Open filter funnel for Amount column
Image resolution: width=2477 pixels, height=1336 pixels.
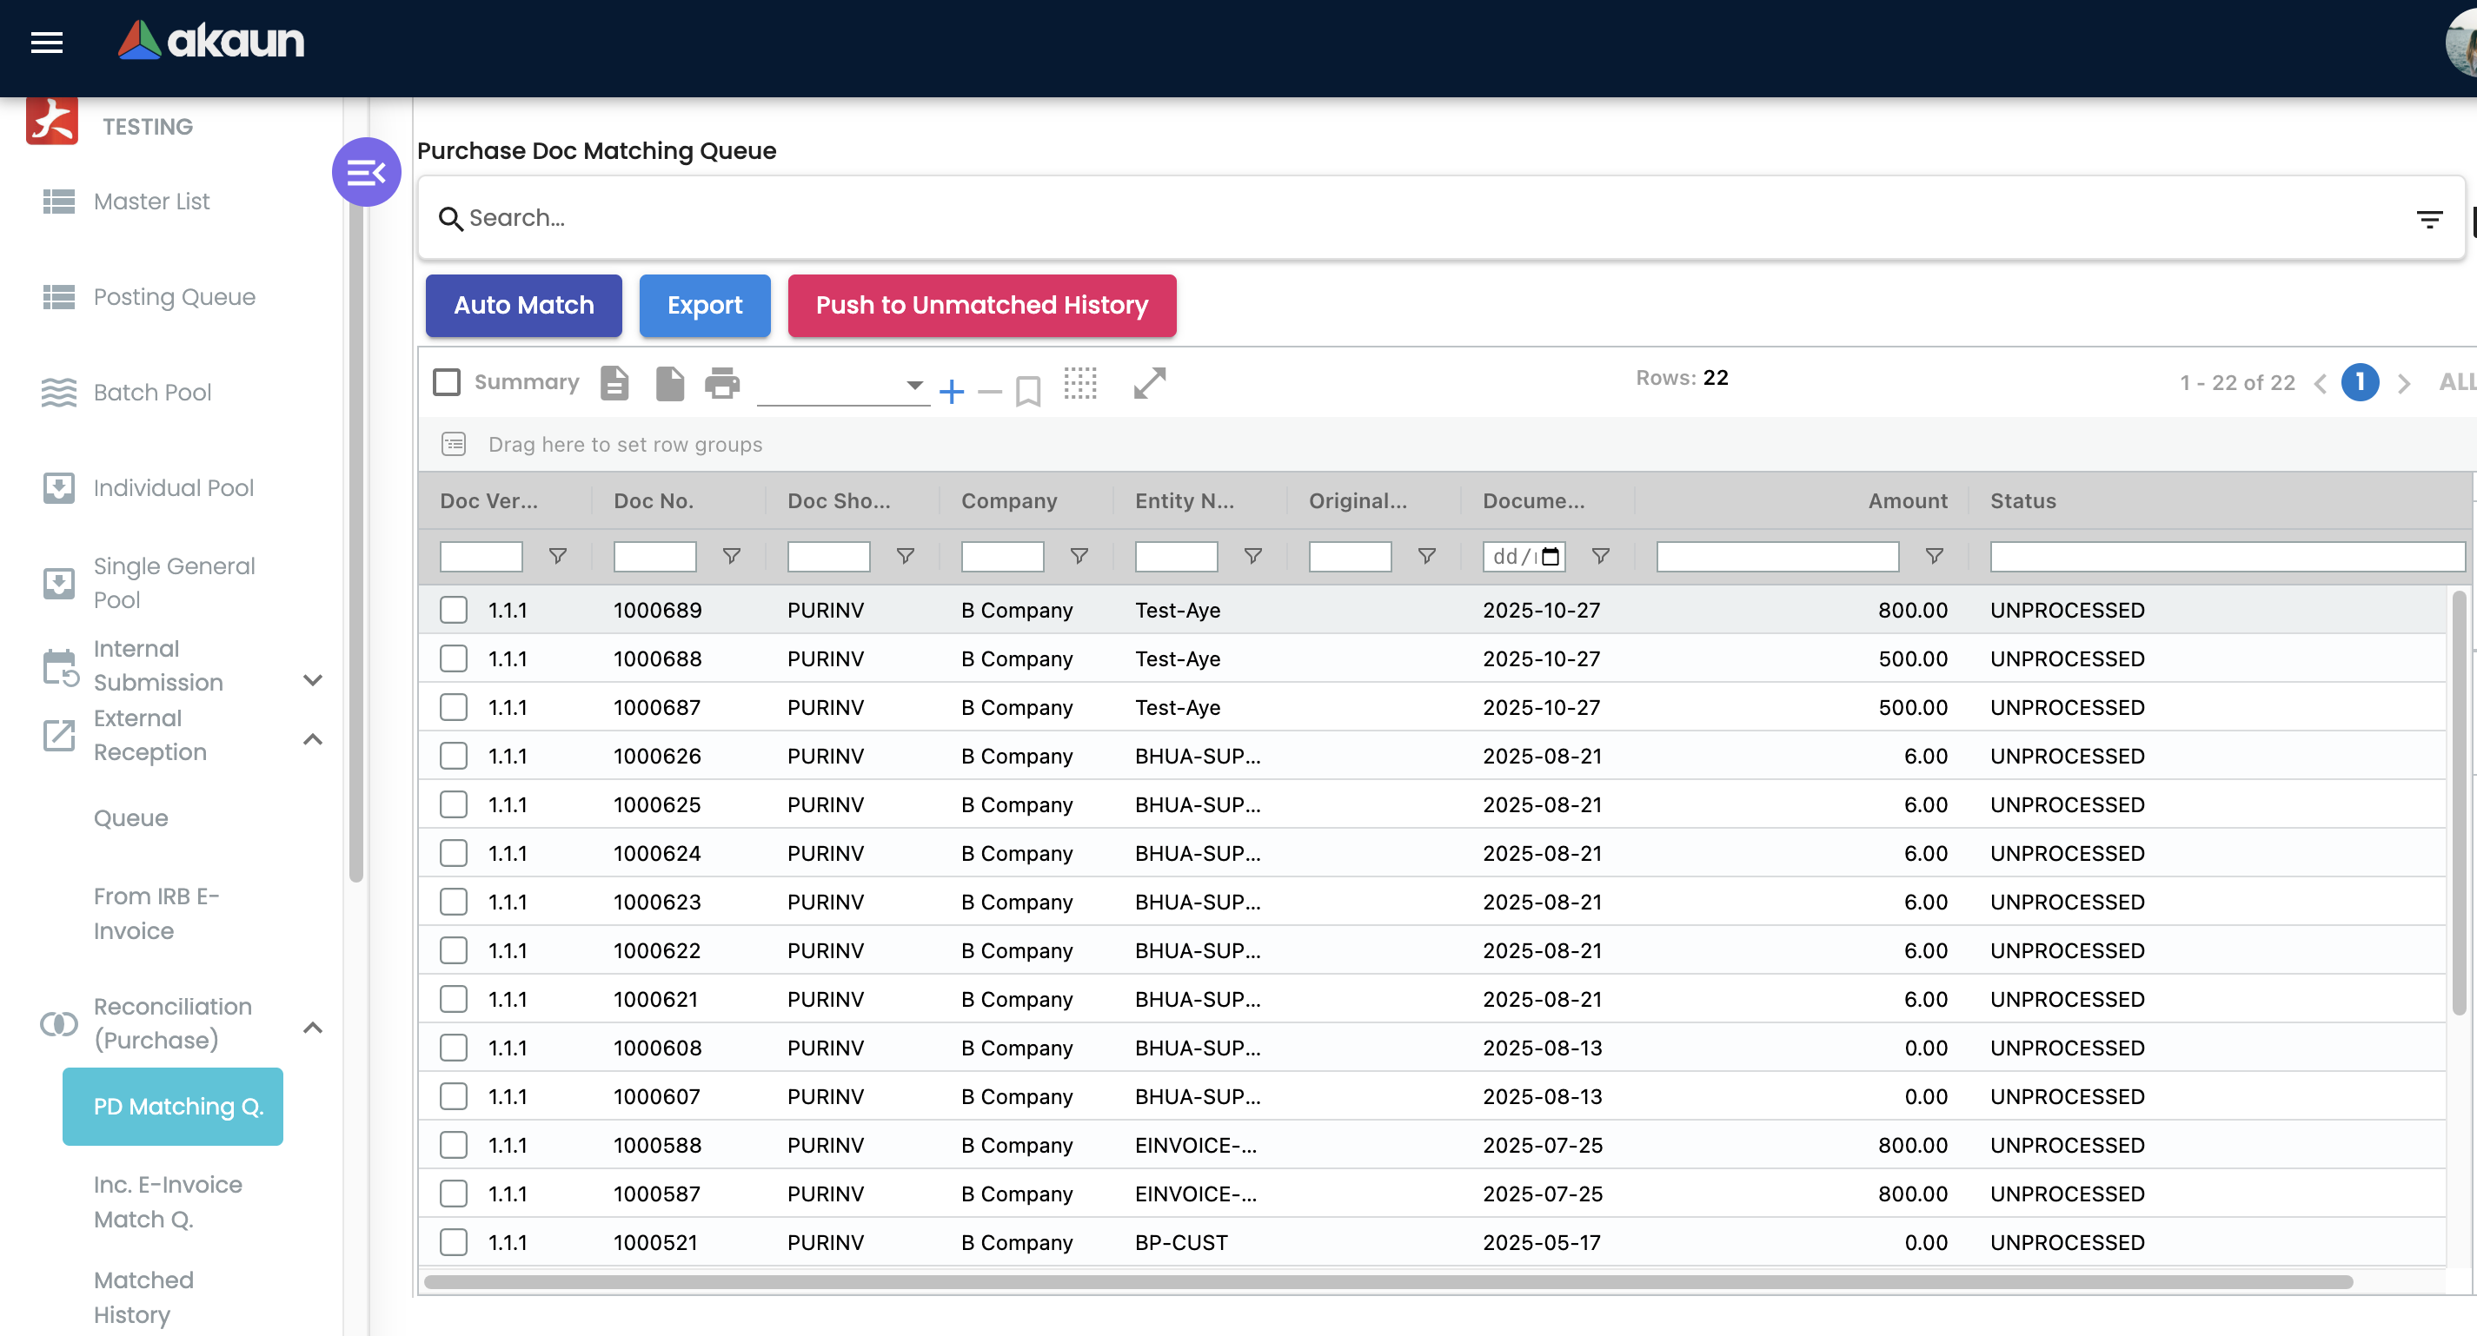tap(1935, 557)
